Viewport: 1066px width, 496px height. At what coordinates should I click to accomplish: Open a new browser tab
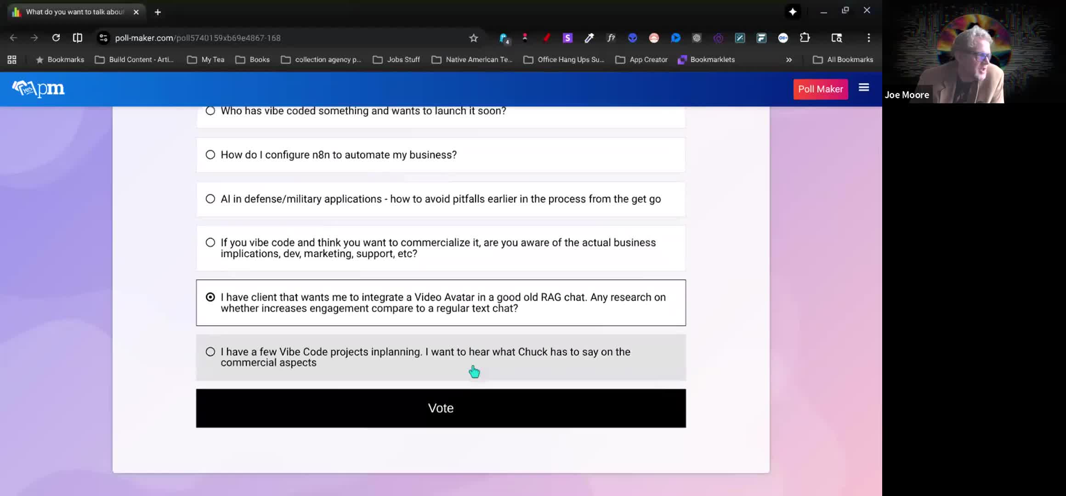(x=158, y=12)
